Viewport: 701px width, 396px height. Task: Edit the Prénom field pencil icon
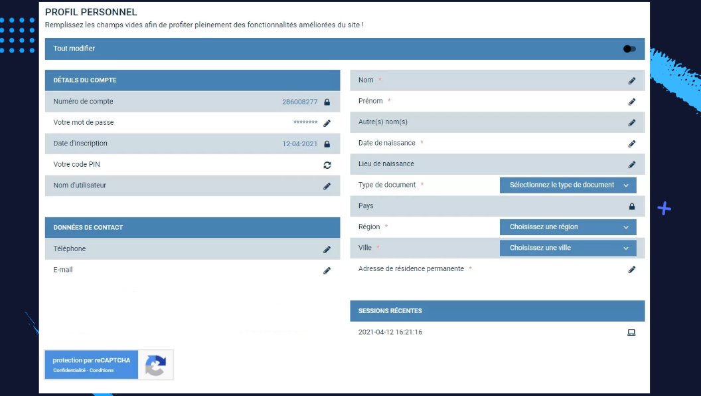pyautogui.click(x=632, y=102)
